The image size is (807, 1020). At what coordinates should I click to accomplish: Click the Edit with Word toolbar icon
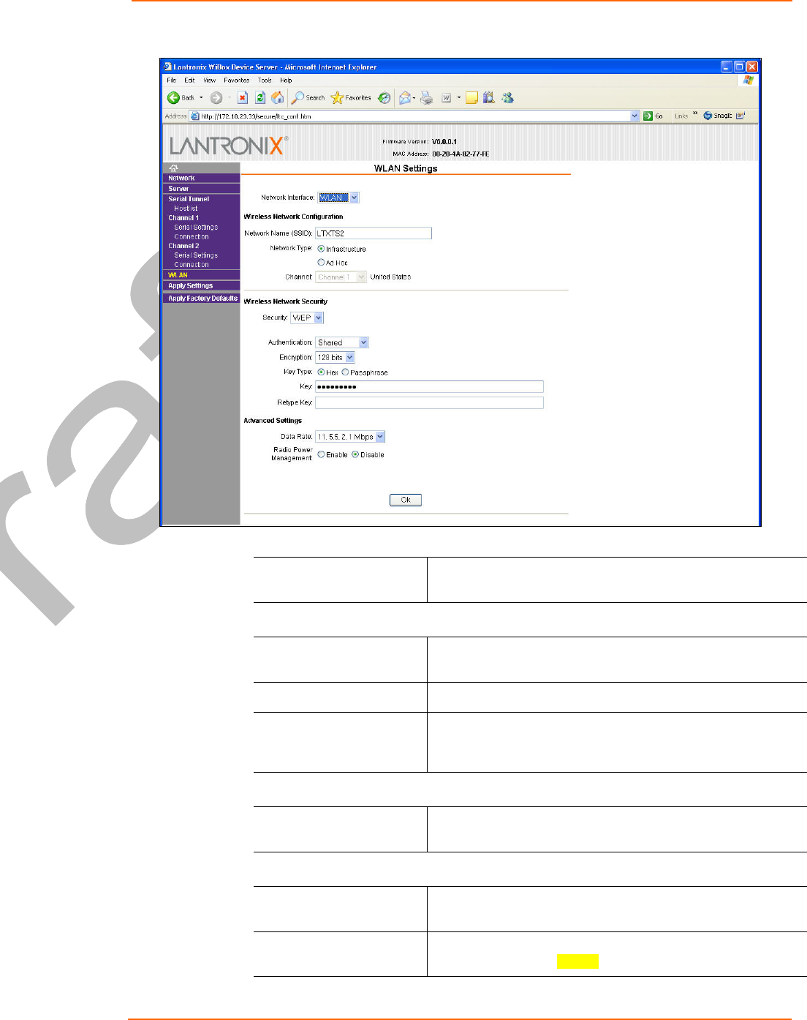coord(446,97)
